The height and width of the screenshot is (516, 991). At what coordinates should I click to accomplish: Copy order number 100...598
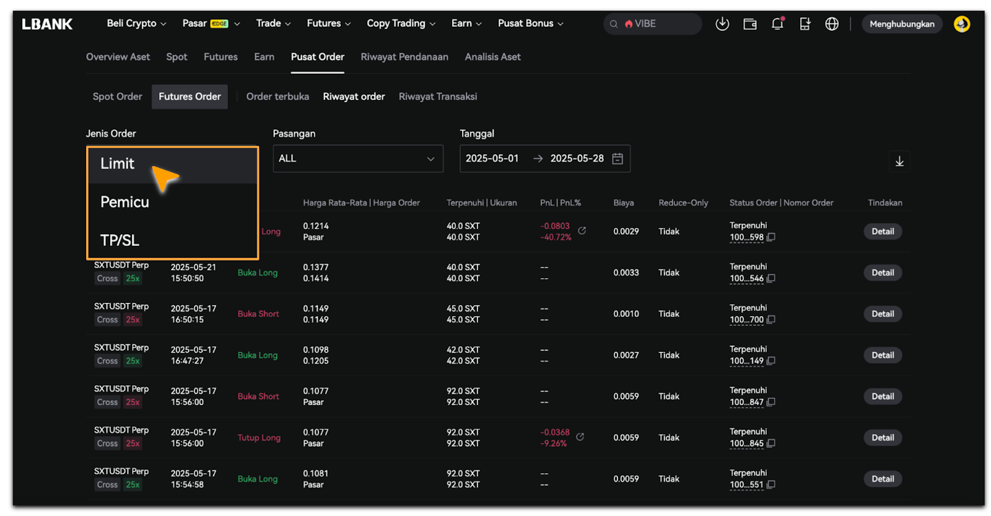point(771,237)
